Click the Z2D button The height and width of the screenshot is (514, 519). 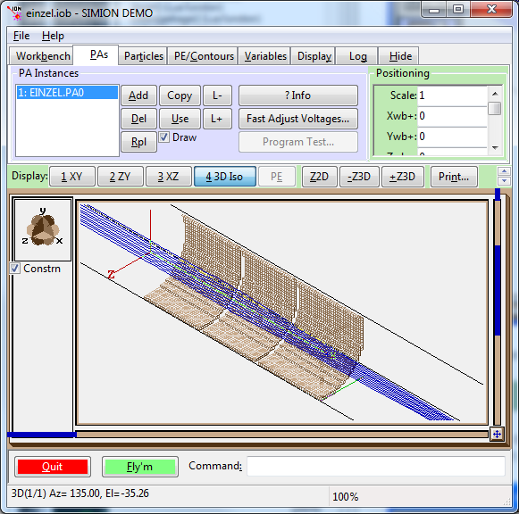[319, 177]
